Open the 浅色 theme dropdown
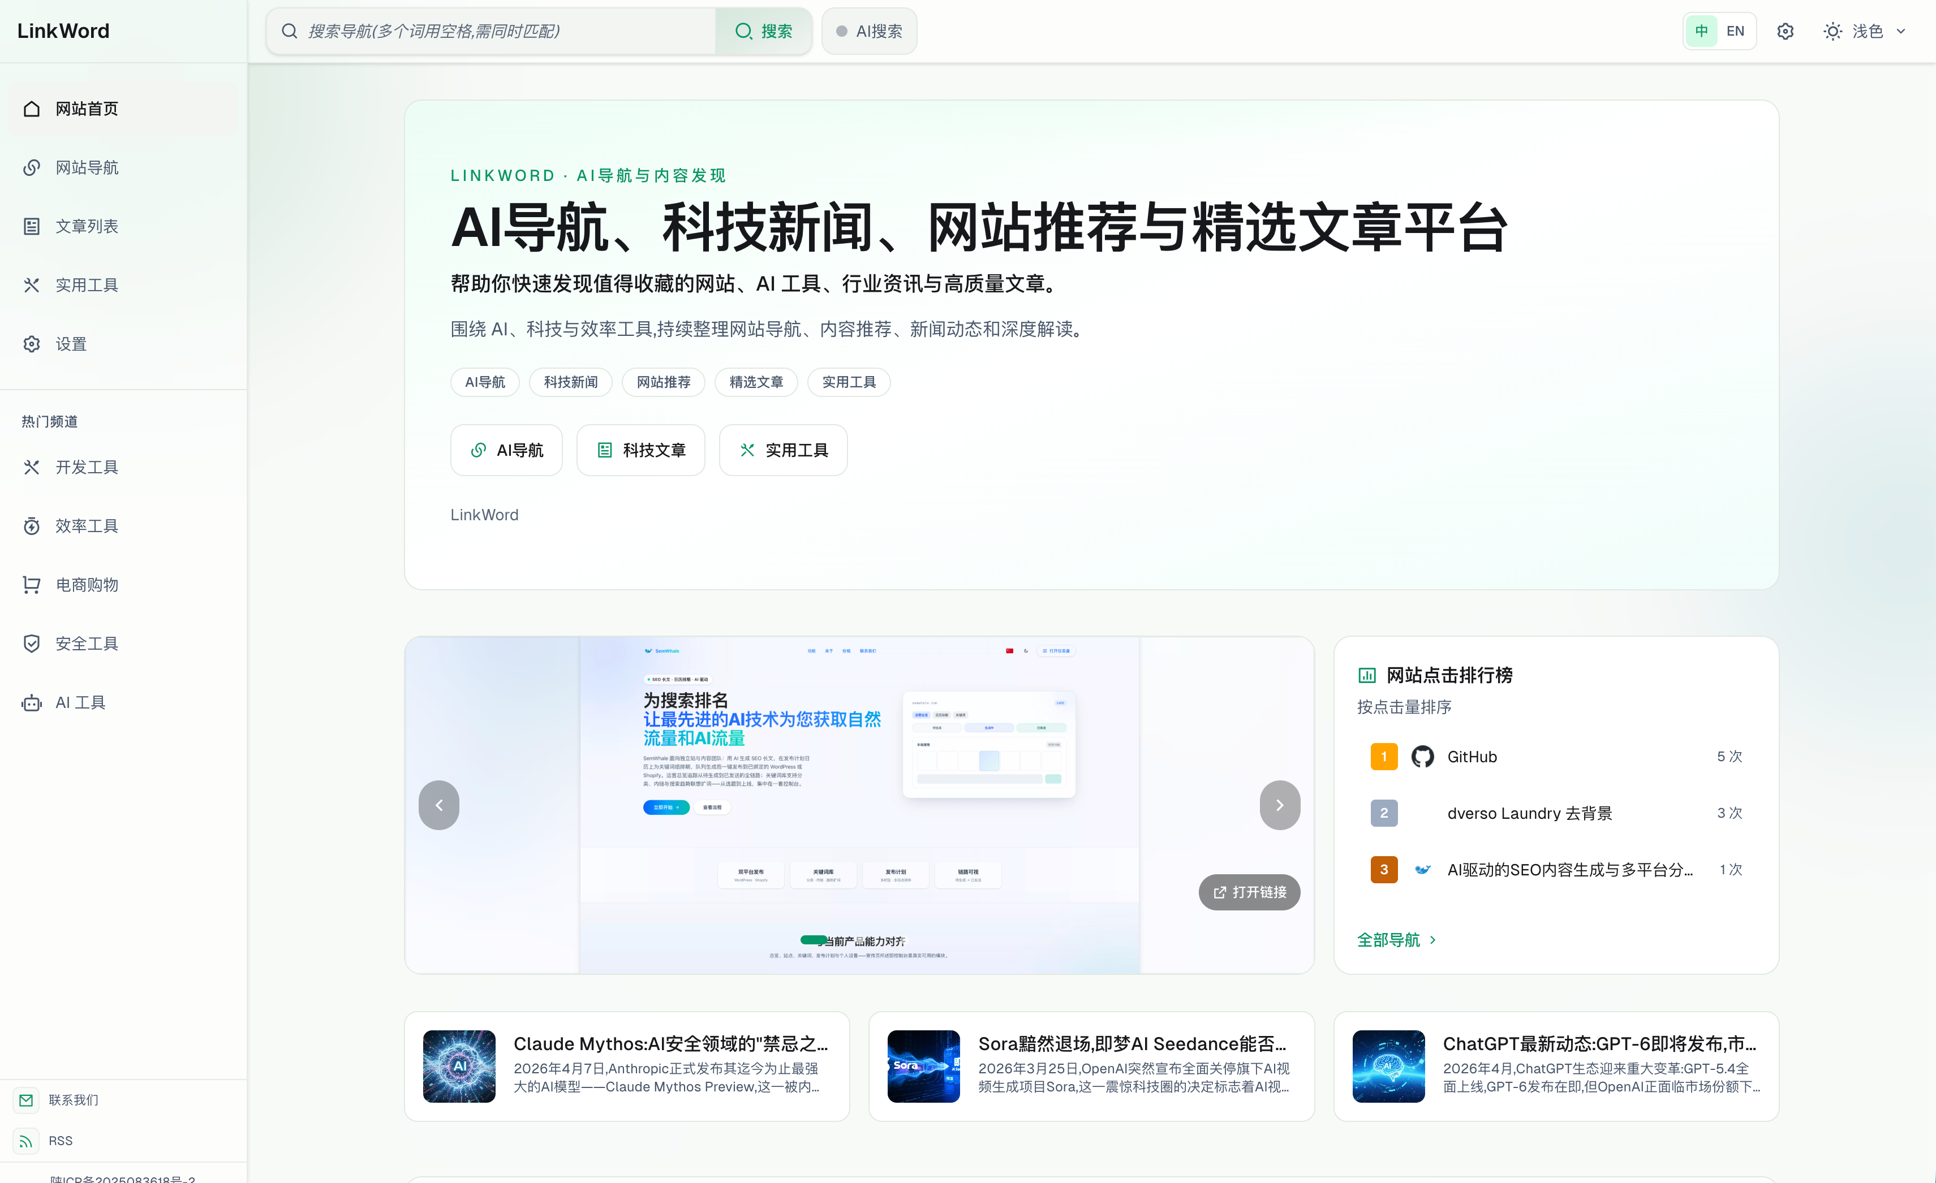The height and width of the screenshot is (1183, 1936). 1866,32
